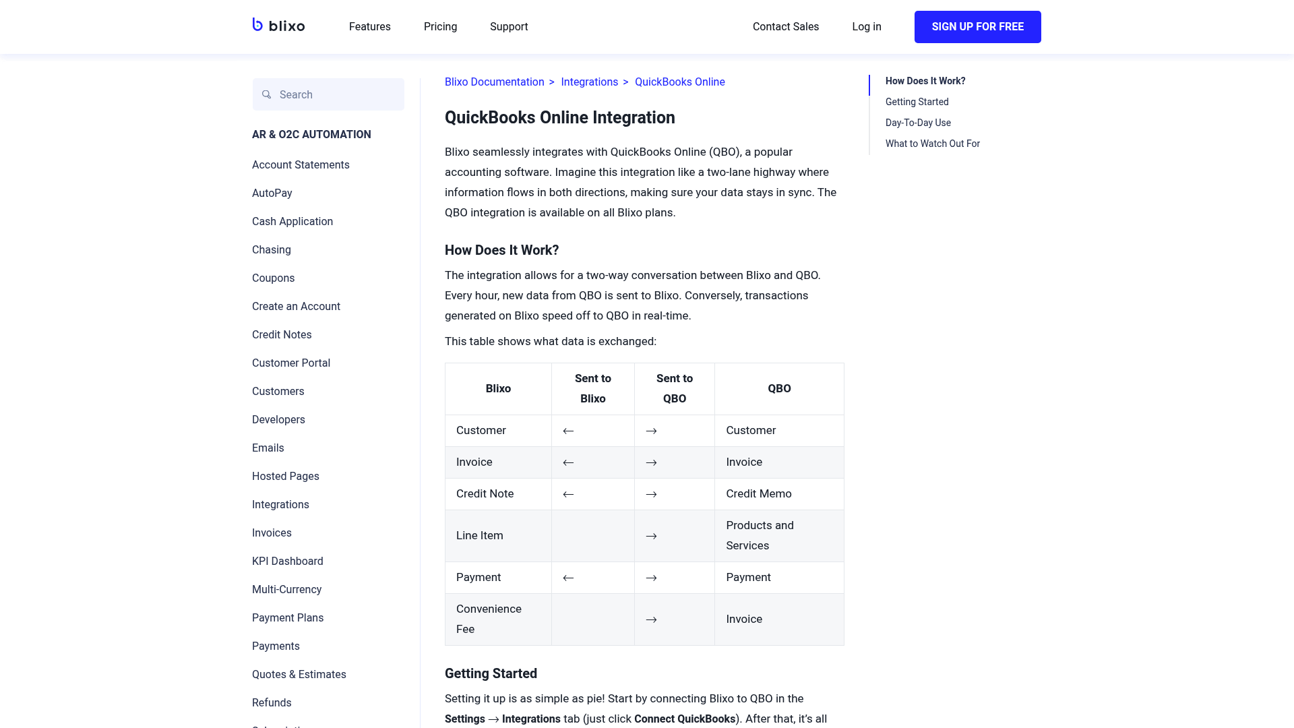This screenshot has width=1294, height=728.
Task: Open Integrations in the sidebar
Action: pos(280,505)
